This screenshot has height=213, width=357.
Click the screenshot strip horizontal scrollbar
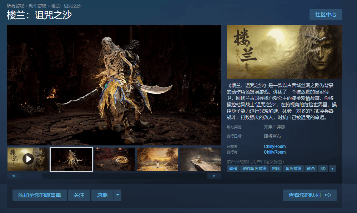114,176
